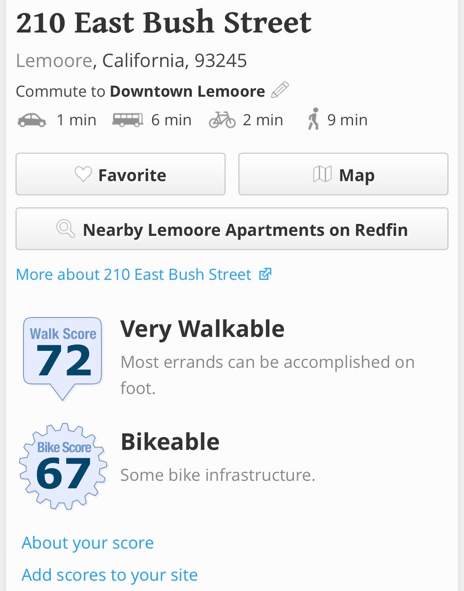This screenshot has width=464, height=591.
Task: Open the Map button
Action: 343,174
